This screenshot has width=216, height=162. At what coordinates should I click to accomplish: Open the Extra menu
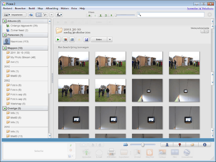tap(73, 8)
